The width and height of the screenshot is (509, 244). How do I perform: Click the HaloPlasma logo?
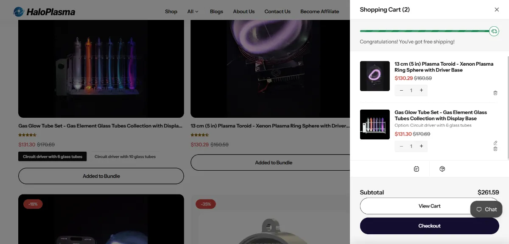coord(44,11)
